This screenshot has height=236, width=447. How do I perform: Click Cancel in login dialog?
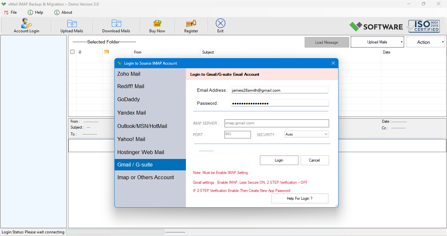[314, 160]
